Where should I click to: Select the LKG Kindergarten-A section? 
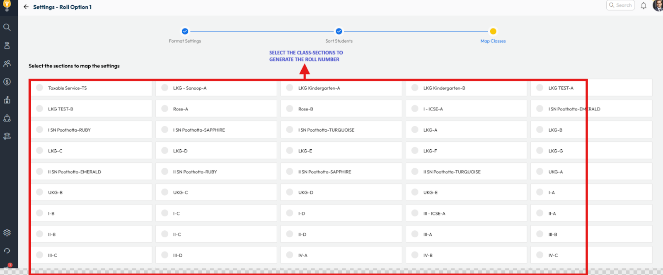pyautogui.click(x=290, y=88)
